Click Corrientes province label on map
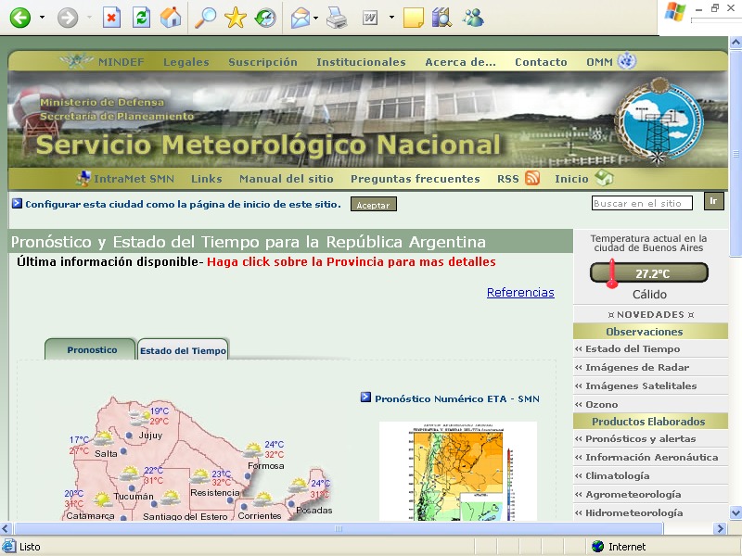Screen dimensions: 742x556 point(260,516)
